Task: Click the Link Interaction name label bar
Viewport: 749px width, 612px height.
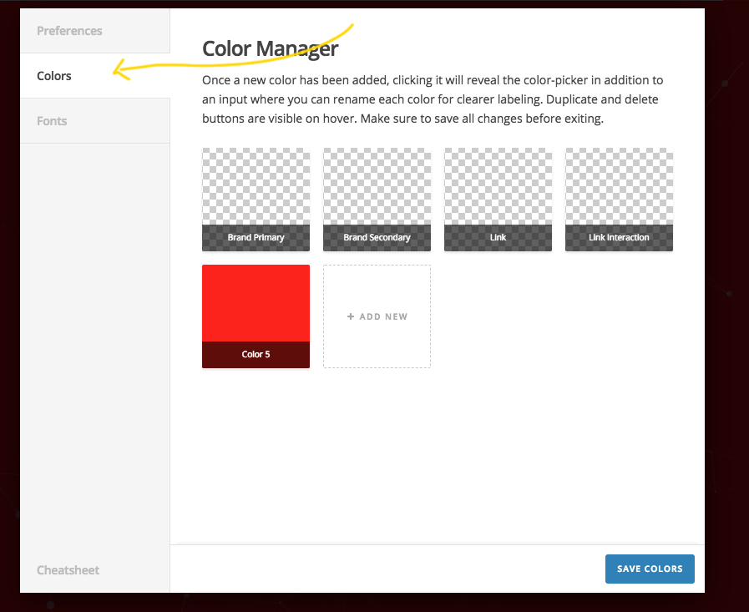Action: [x=619, y=238]
